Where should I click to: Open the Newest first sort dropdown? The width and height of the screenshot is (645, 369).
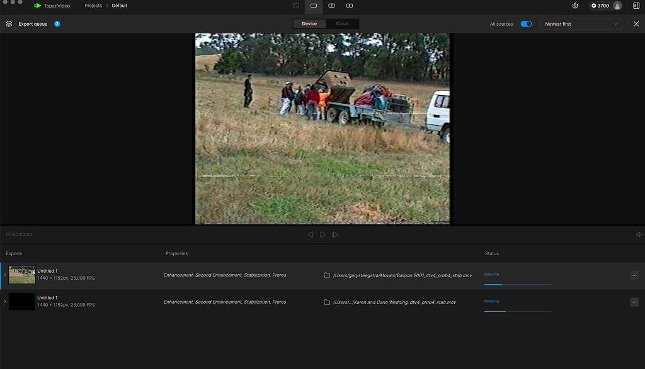click(x=579, y=23)
